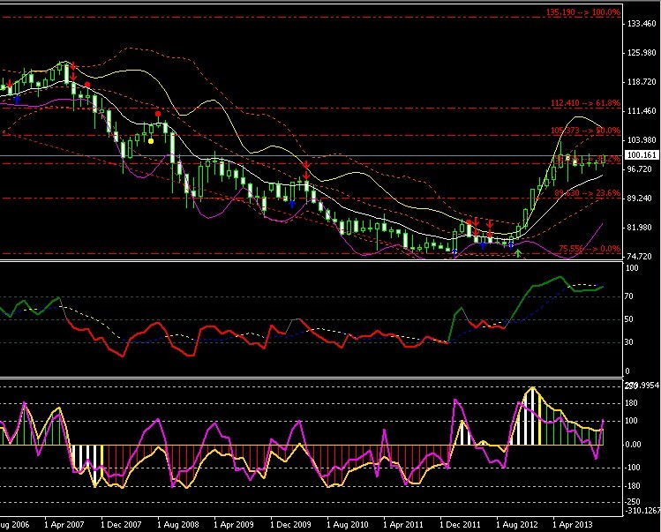Click the 50 level on middle oscillator scale
The height and width of the screenshot is (532, 661).
tap(628, 319)
